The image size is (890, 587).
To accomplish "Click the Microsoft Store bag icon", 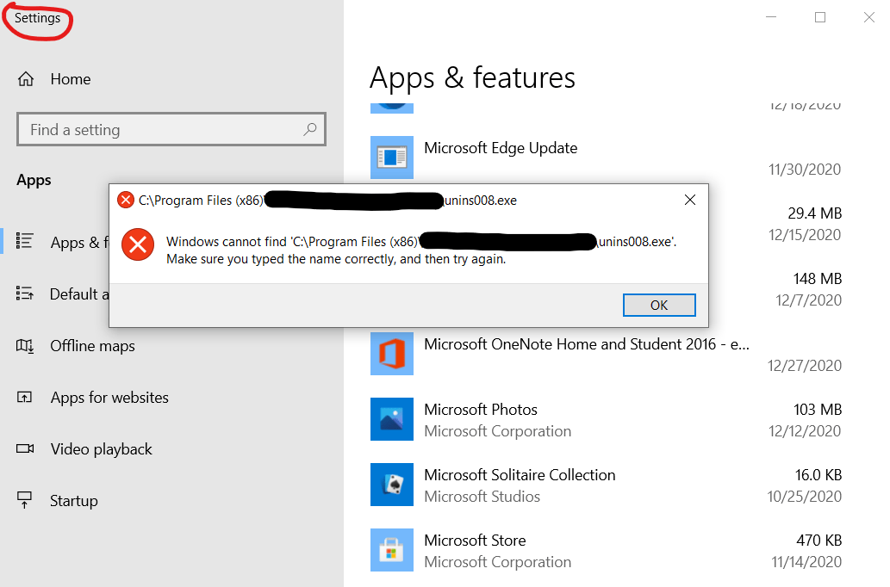I will click(x=392, y=550).
